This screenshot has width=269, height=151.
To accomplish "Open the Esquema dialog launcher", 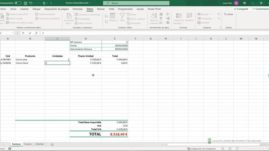I will pos(220,27).
